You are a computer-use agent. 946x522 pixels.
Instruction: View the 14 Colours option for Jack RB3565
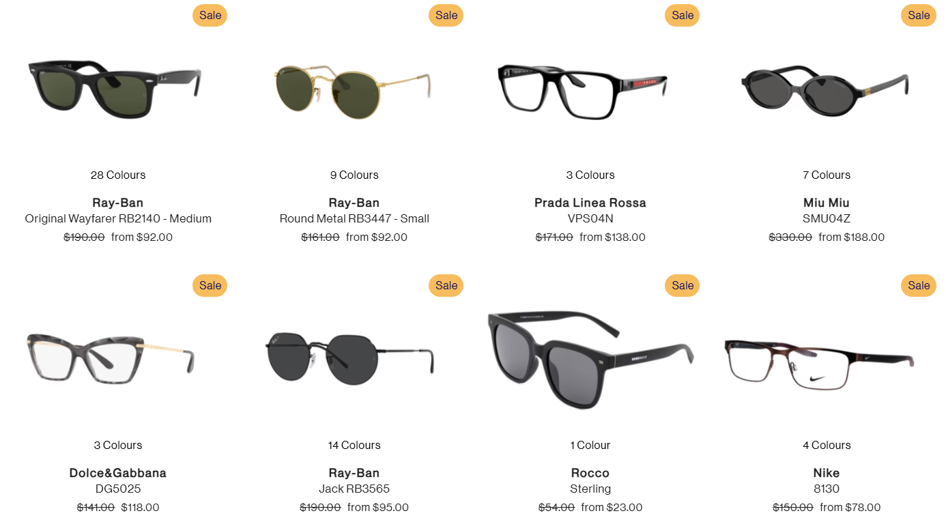(354, 445)
